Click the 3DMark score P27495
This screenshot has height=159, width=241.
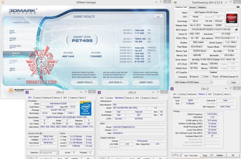(x=82, y=41)
